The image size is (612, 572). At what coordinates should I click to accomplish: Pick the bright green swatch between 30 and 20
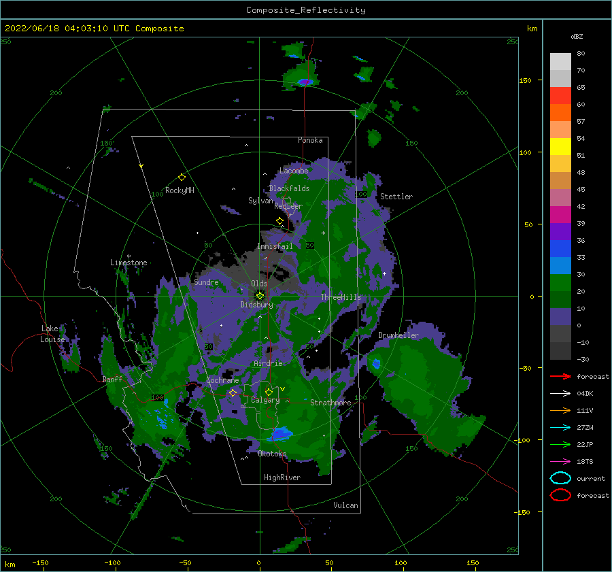click(560, 283)
